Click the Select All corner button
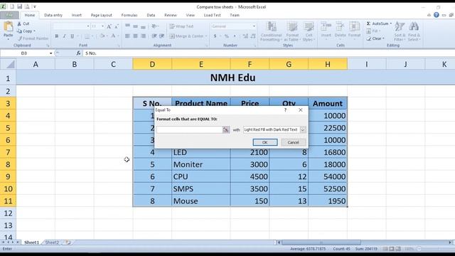Image resolution: width=455 pixels, height=256 pixels. pyautogui.click(x=8, y=64)
